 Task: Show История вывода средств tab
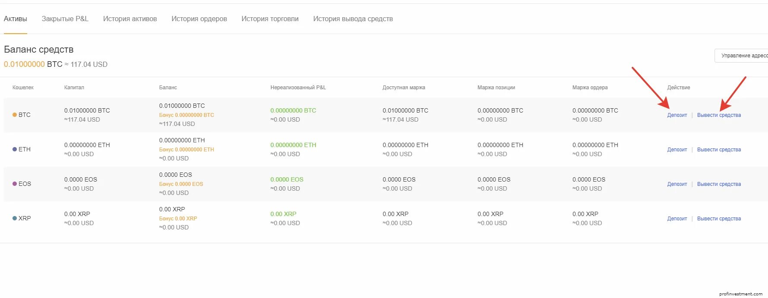coord(353,19)
